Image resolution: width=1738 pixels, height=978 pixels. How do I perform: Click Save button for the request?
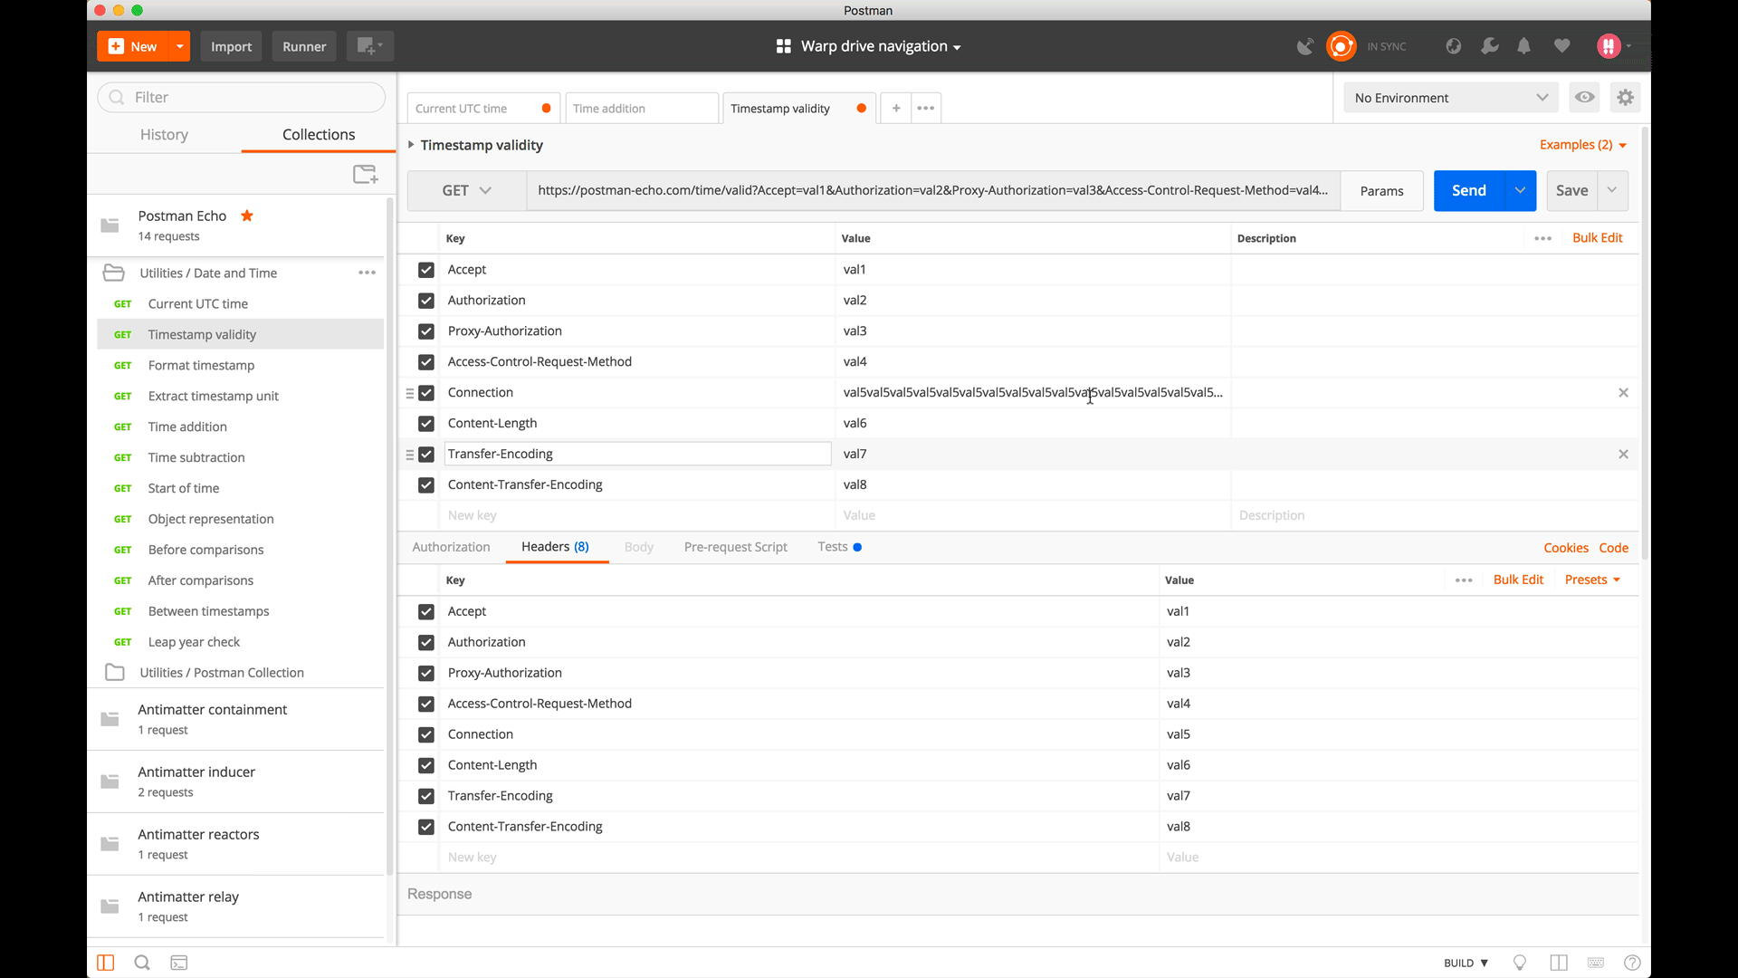click(x=1572, y=190)
